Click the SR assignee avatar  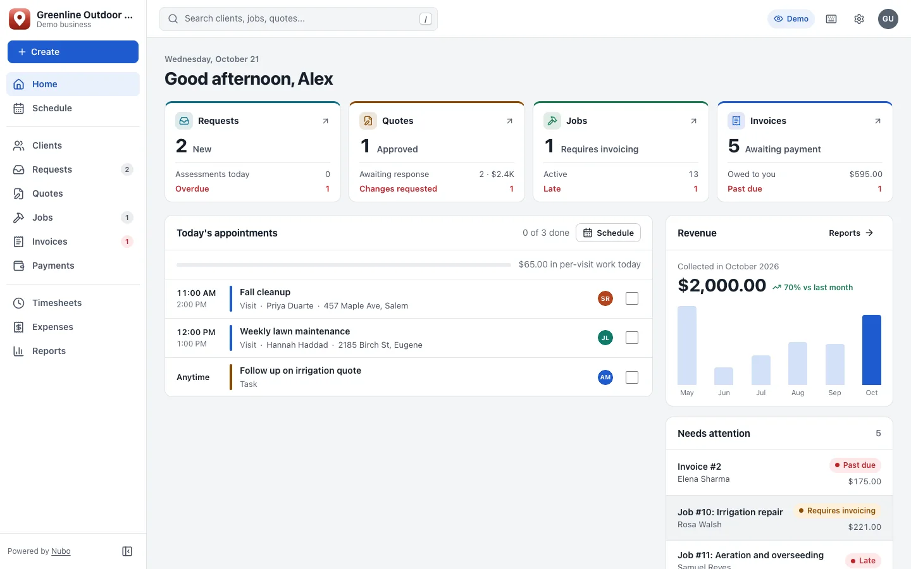[605, 298]
